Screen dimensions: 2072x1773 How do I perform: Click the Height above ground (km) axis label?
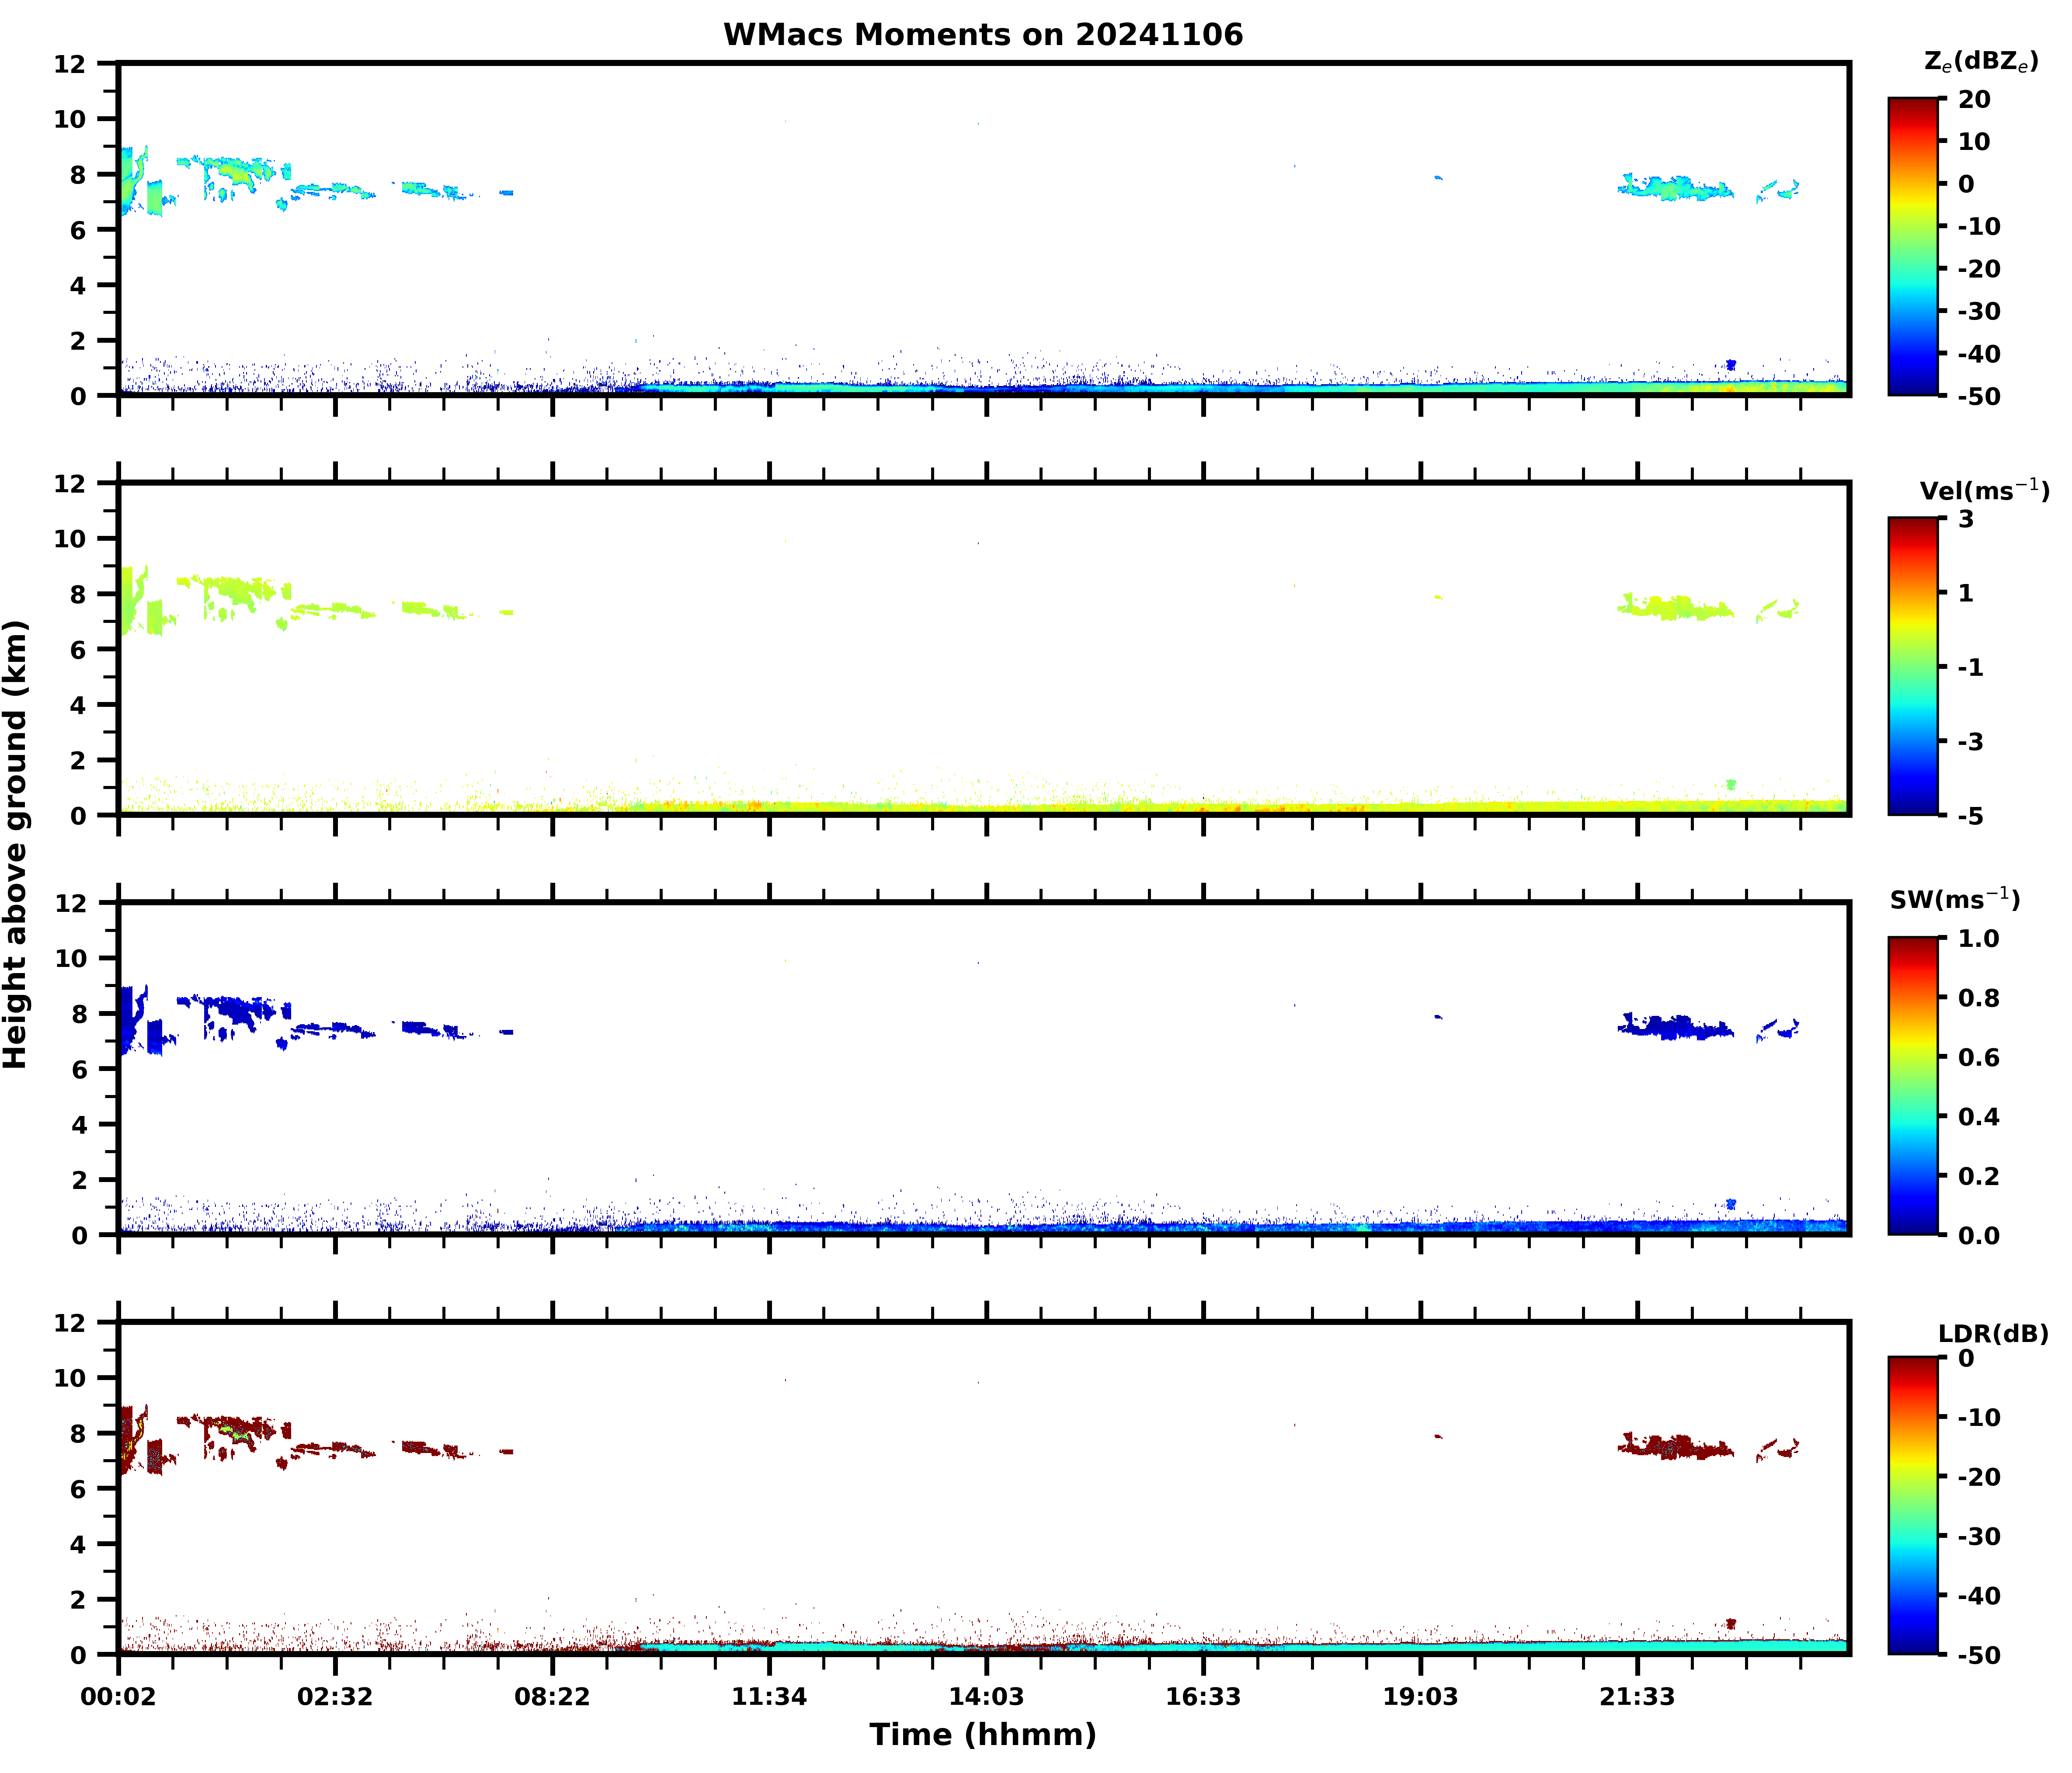coord(16,845)
